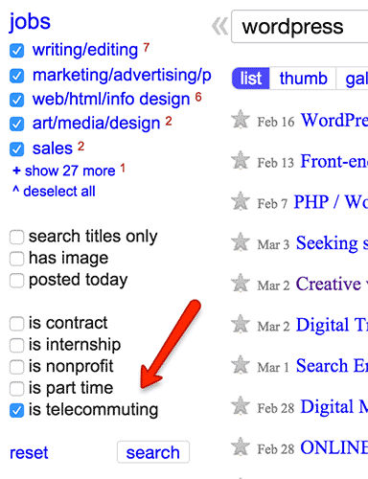Select the list view tab
Screen dimensions: 368x479
[x=251, y=79]
